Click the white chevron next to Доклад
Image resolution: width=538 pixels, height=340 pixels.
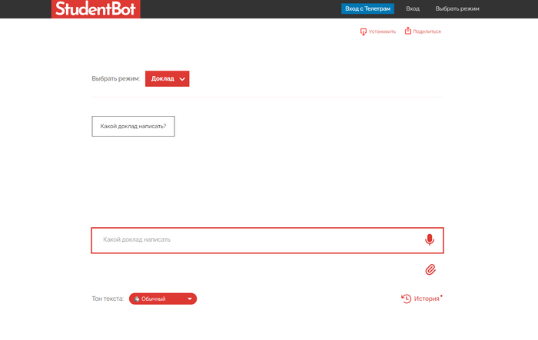[x=182, y=78]
